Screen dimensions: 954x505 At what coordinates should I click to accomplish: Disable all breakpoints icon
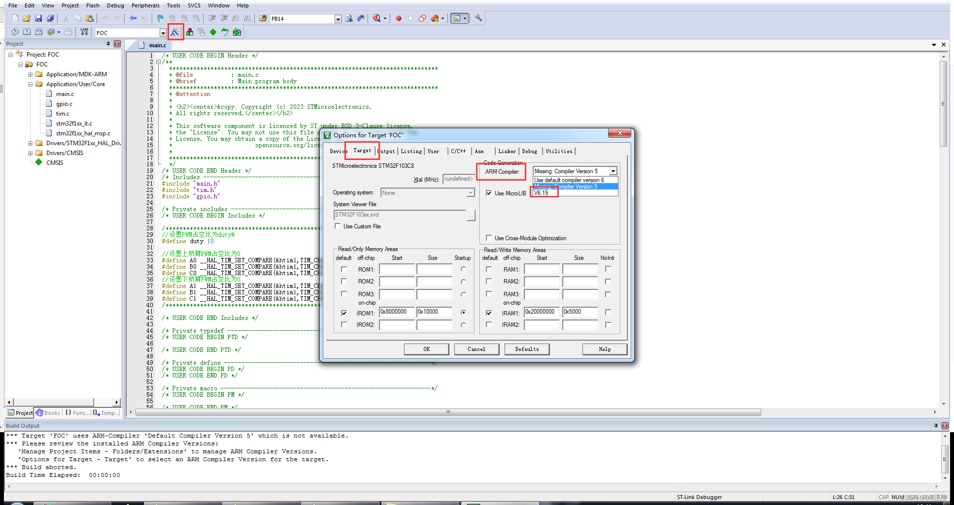(x=422, y=18)
